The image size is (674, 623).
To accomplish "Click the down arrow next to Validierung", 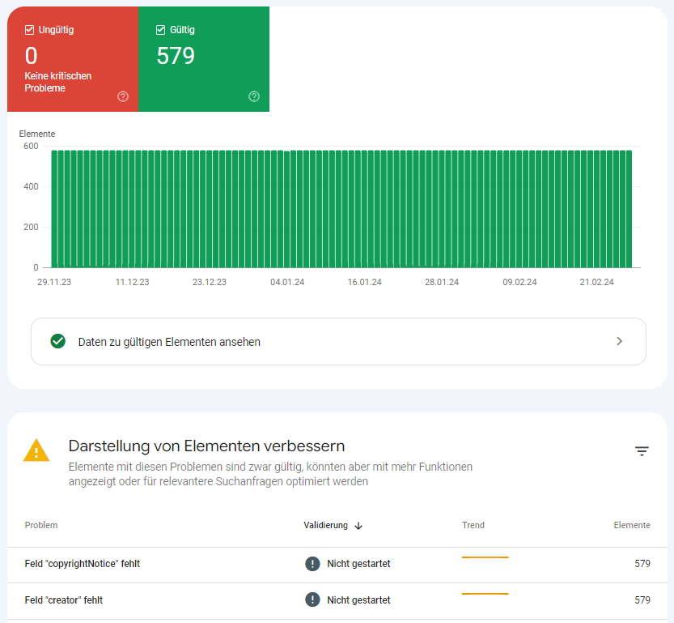I will point(358,526).
